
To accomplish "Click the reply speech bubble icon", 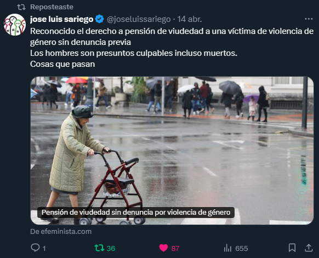I will (35, 248).
